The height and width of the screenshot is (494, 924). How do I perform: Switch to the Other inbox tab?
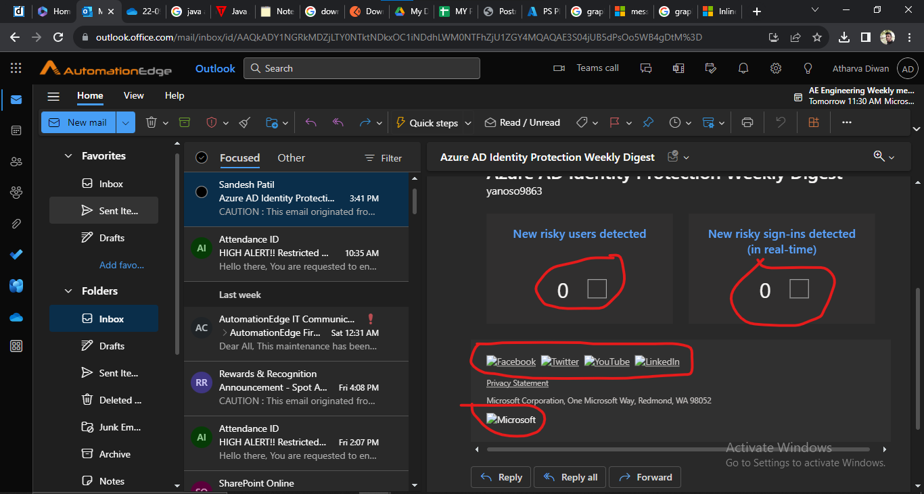click(x=291, y=157)
